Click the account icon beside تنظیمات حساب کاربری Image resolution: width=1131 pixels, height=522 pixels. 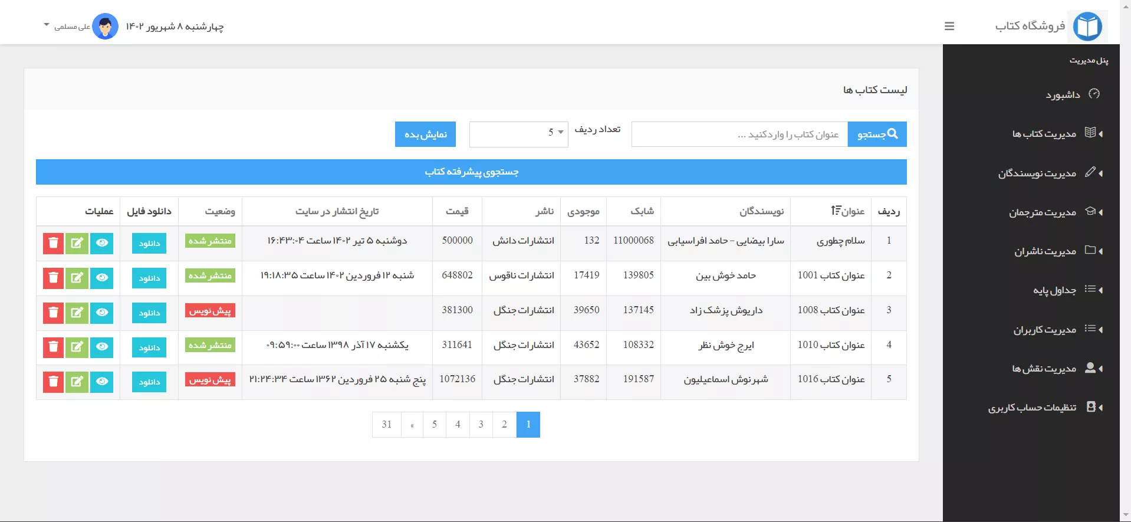[1091, 407]
